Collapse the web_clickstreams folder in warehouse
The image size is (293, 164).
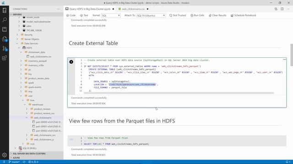pos(27,118)
